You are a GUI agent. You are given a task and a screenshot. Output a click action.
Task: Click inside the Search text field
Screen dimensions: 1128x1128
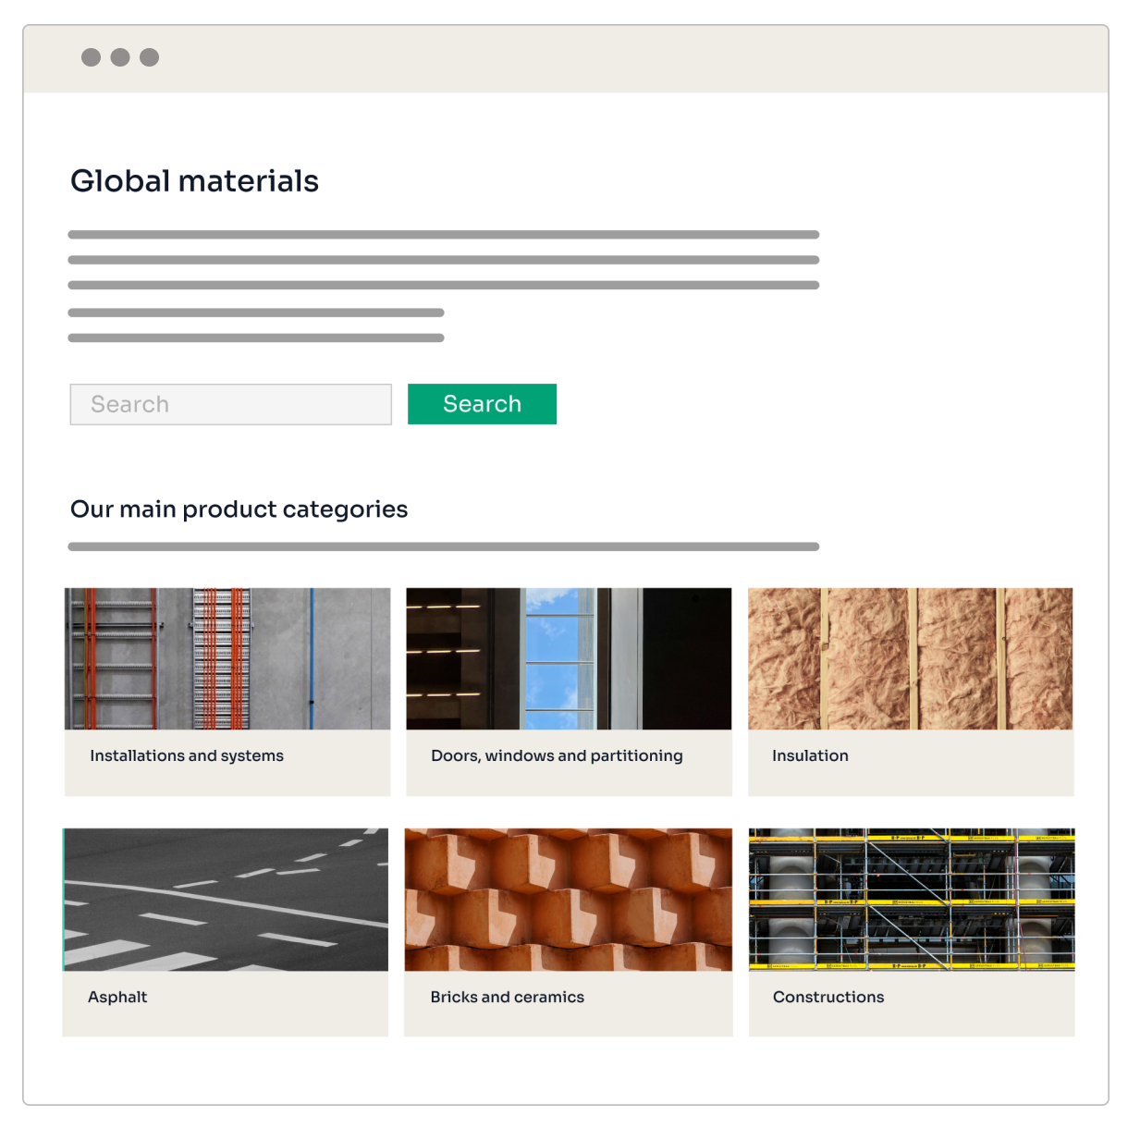[x=230, y=404]
